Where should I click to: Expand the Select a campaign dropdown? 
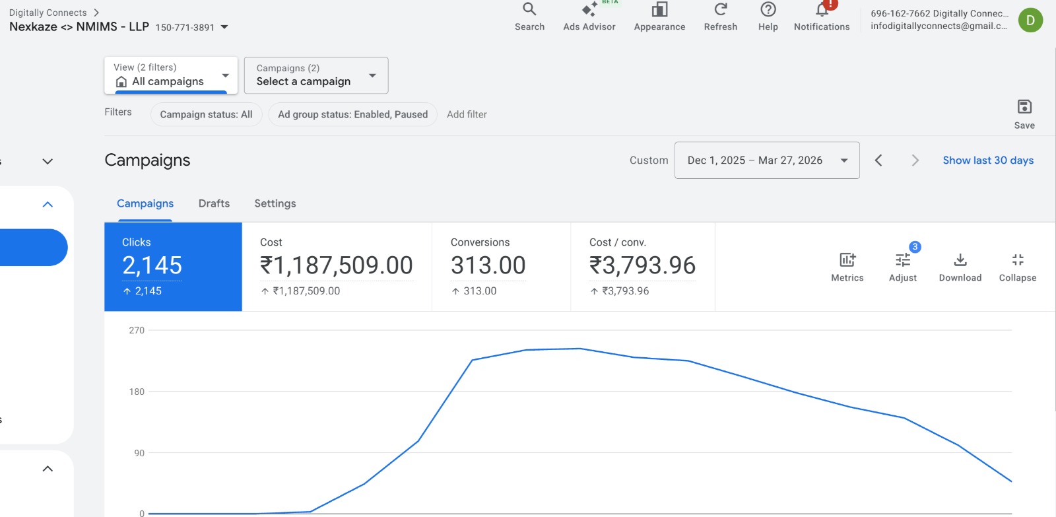(x=316, y=75)
